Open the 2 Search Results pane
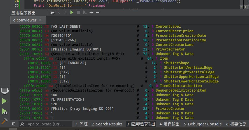 107,124
